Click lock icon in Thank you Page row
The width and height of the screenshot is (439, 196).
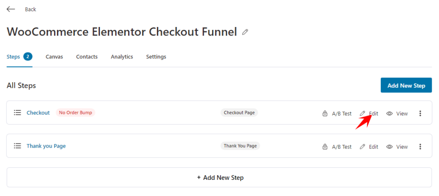pos(325,147)
